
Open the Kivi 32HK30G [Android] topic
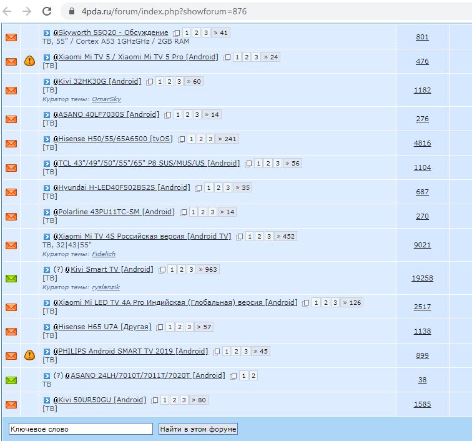coord(100,81)
